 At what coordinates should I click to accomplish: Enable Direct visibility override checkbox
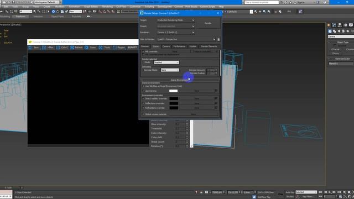[x=143, y=98]
